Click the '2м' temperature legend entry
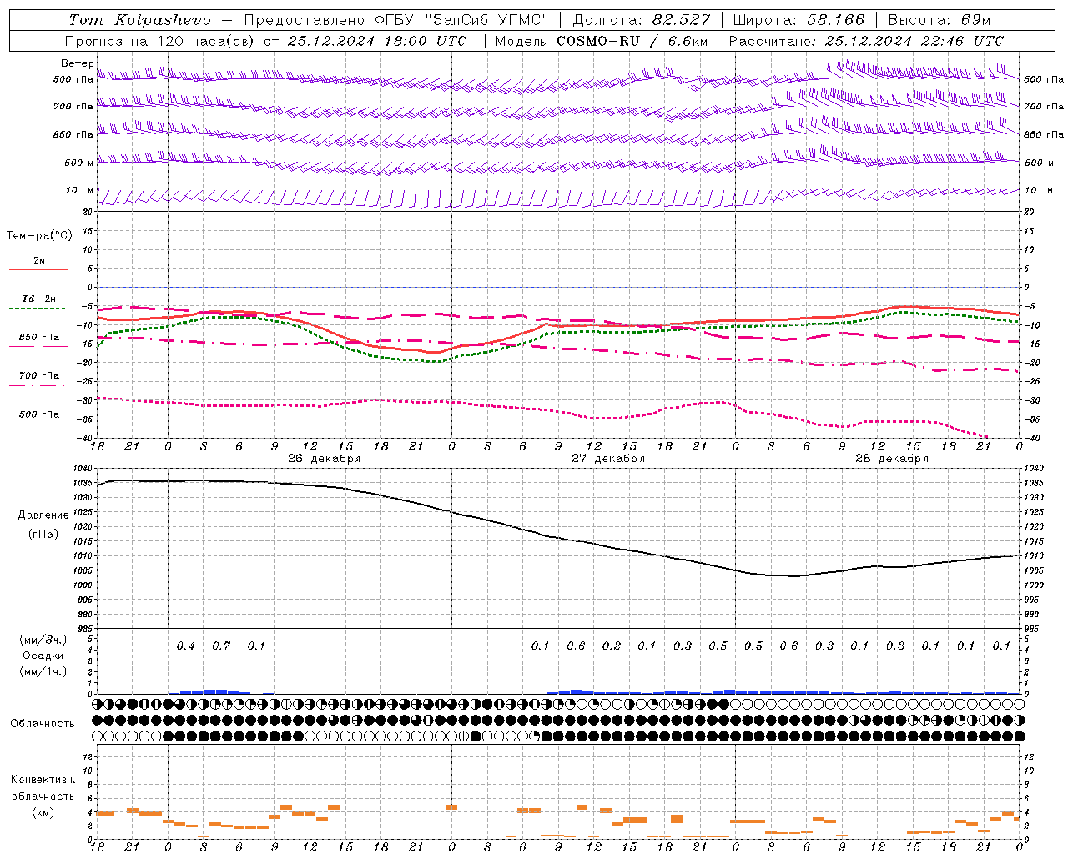Screen dimensions: 1068x854 pyautogui.click(x=39, y=260)
